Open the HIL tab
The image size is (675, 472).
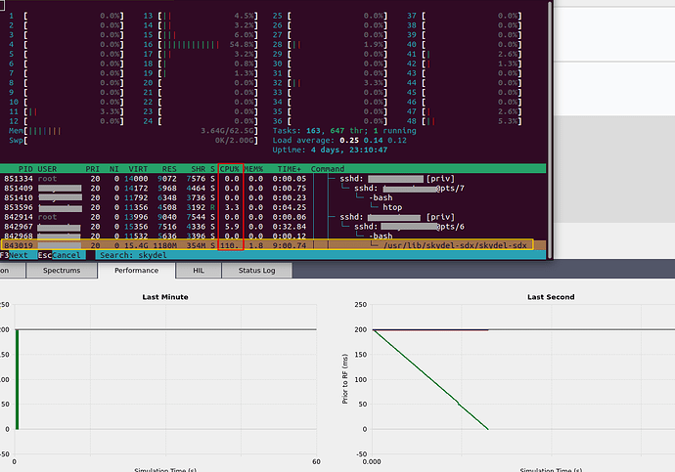coord(199,271)
